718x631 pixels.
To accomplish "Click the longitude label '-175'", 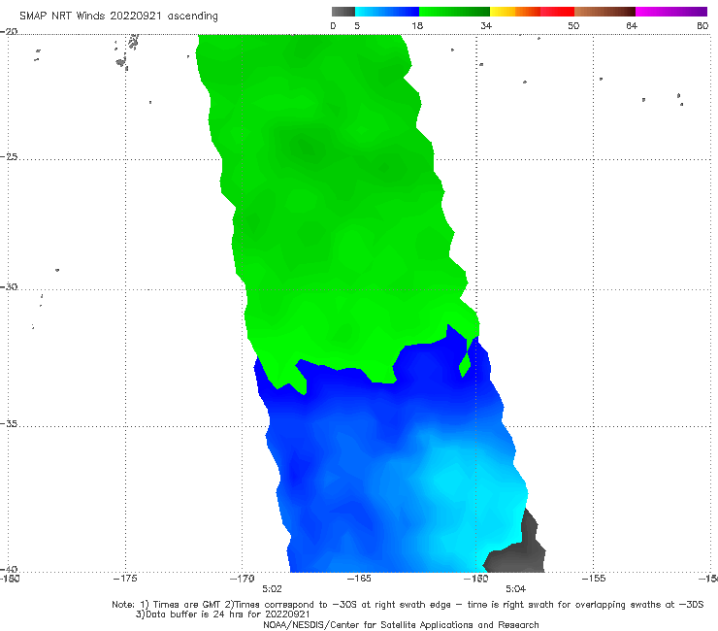I will [x=125, y=579].
